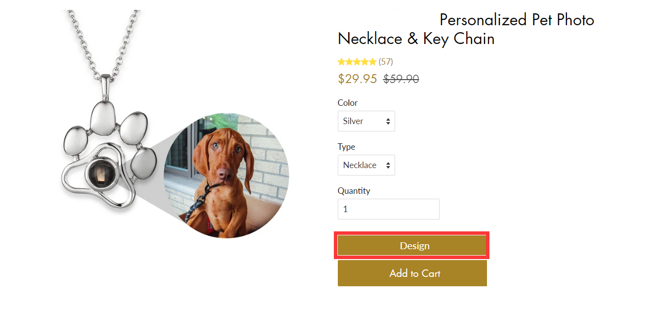Screen dimensions: 646x309
Task: Click the fifth yellow rating star
Action: [372, 62]
